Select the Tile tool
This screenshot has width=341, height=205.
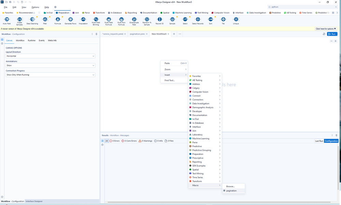(223, 21)
